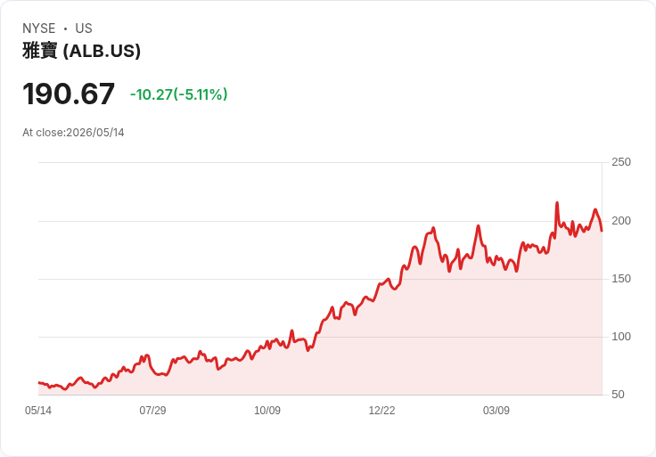Click the 150 y-axis price label
656x457 pixels.
pyautogui.click(x=621, y=279)
